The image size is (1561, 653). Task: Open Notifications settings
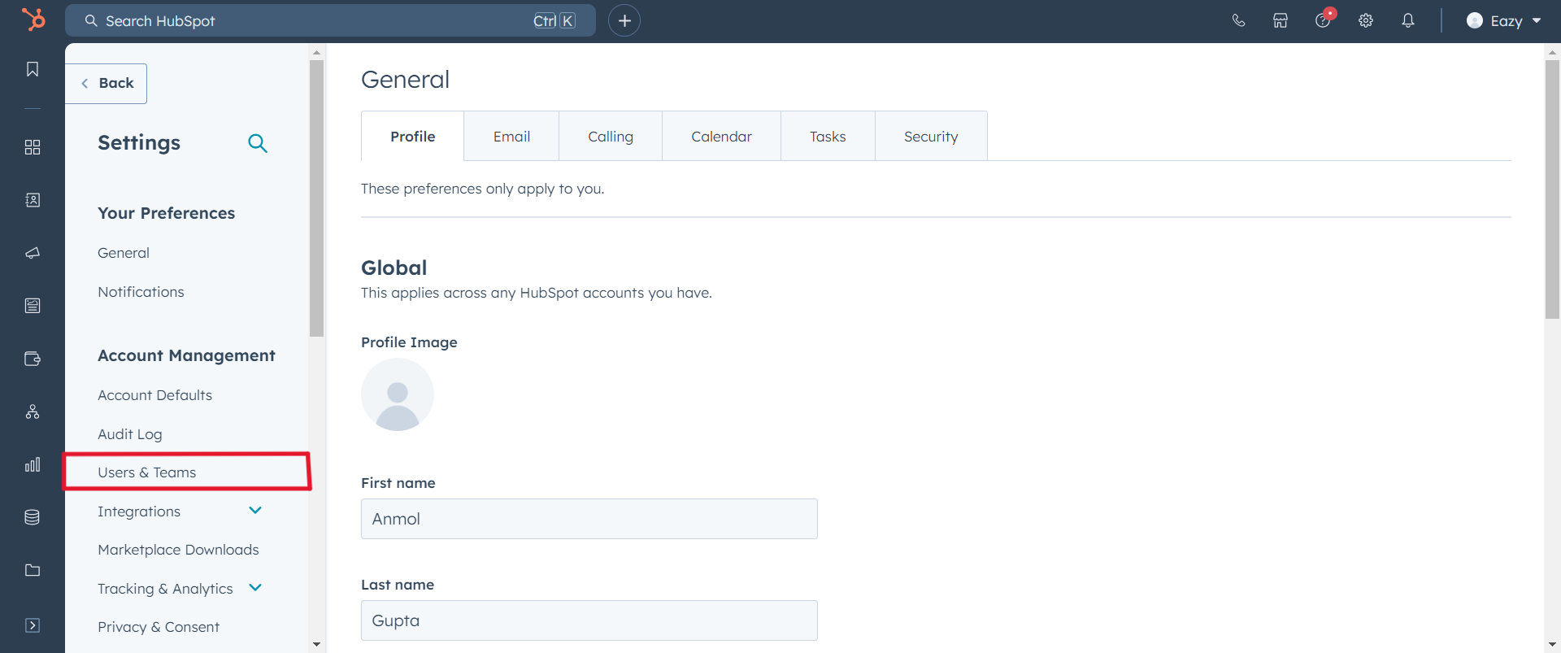click(x=141, y=292)
